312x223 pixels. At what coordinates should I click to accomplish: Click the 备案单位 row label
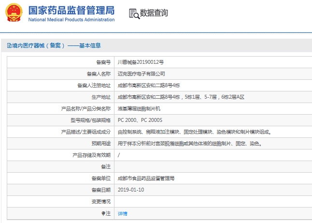point(101,178)
